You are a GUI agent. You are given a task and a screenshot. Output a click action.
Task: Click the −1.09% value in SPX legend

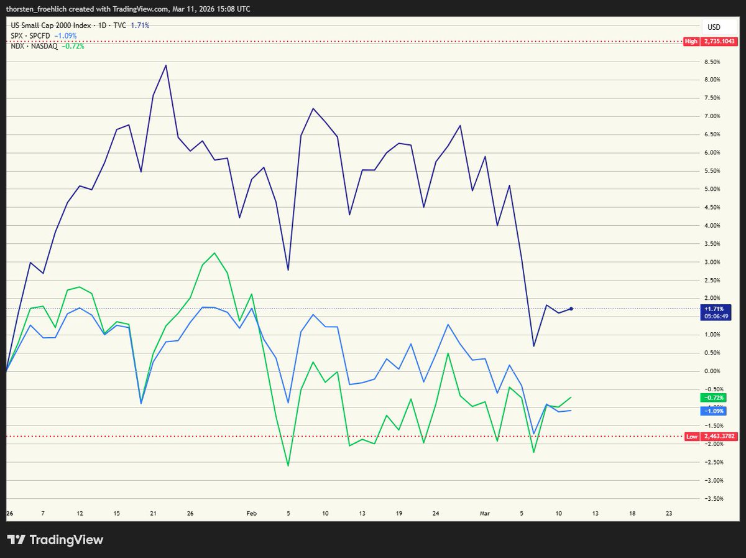(x=66, y=35)
